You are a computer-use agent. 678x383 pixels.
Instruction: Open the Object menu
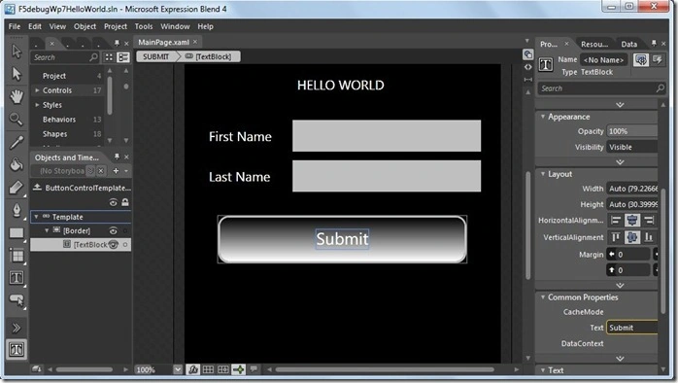point(85,26)
